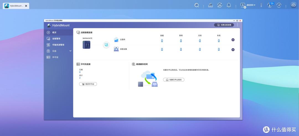
Task: Open 远程设备 无效 count link
Action: pos(200,49)
